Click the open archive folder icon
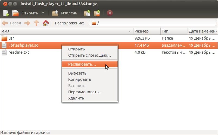Viewport: 218px width, 135px height. 15,13
